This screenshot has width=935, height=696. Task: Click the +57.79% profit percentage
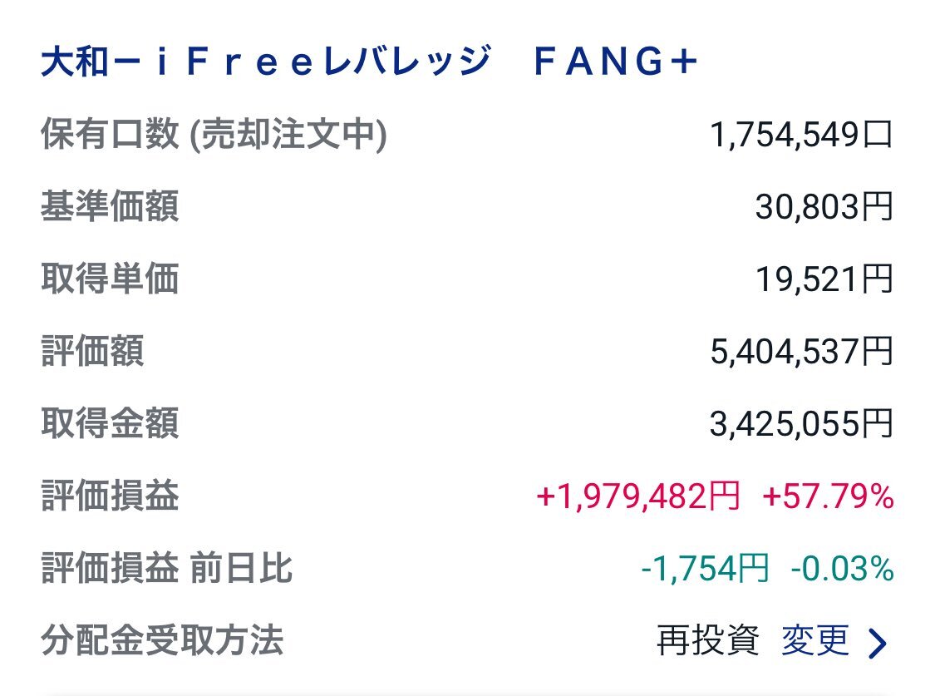(x=829, y=496)
